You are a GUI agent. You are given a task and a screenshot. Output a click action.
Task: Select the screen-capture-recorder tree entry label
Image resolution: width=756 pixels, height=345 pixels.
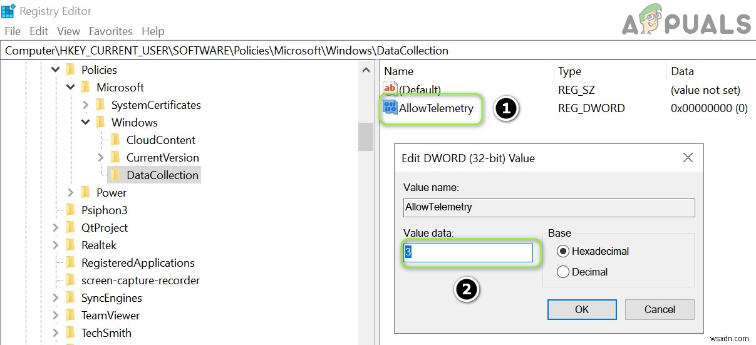click(x=140, y=280)
